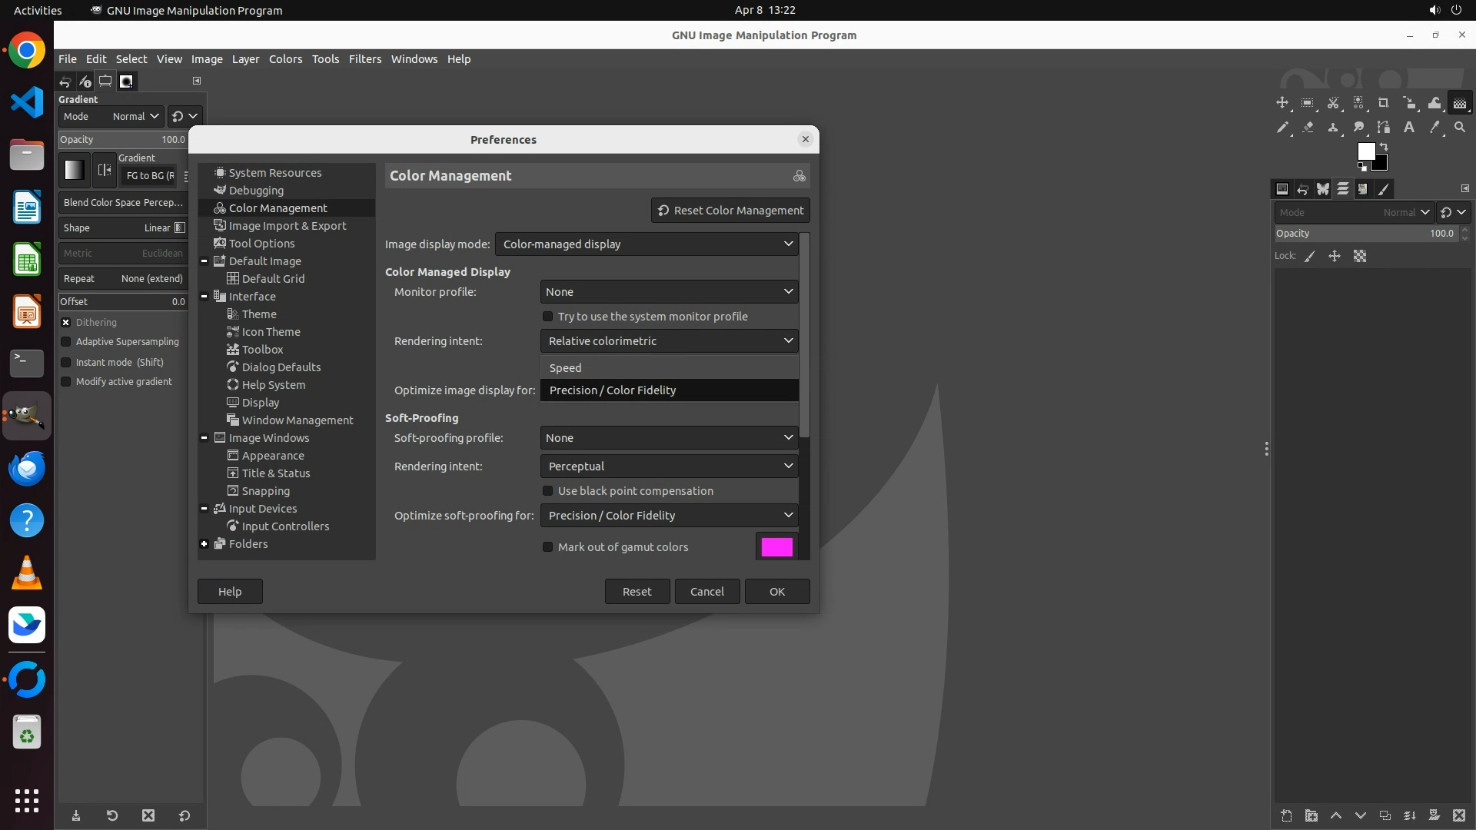Click the Reset Color Management button
The image size is (1476, 830).
(730, 211)
